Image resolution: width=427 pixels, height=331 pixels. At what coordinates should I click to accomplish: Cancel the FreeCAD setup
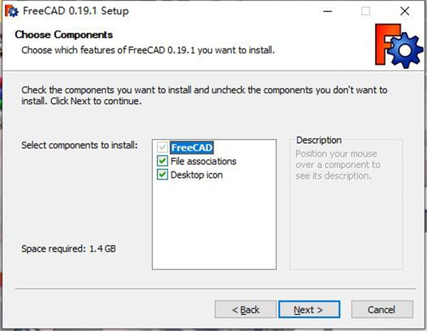tap(382, 310)
